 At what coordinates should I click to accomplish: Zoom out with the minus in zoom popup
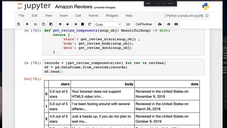pyautogui.click(x=159, y=4)
